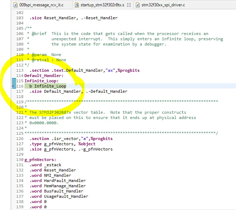This screenshot has height=210, width=236.
Task: Click the g_pfnVectors: label on line 130
Action: pyautogui.click(x=40, y=160)
